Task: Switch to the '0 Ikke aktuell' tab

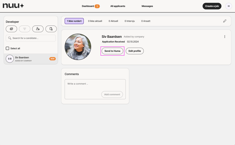Action: click(95, 21)
